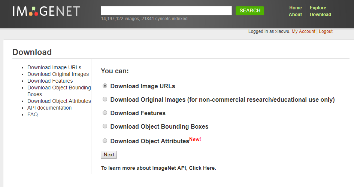Select the Download Features radio button
The image size is (354, 187).
pos(105,113)
